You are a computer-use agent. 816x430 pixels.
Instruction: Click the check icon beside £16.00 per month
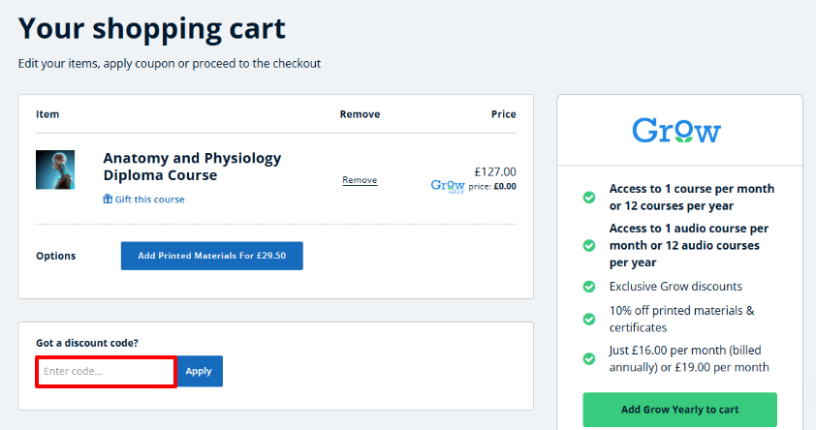click(589, 358)
